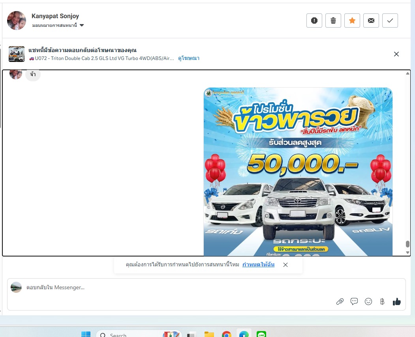This screenshot has width=415, height=337.
Task: Close the ad reply banner
Action: click(x=396, y=54)
